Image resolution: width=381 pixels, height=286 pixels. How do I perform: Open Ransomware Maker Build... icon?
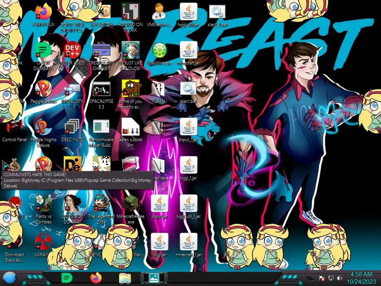pyautogui.click(x=101, y=127)
